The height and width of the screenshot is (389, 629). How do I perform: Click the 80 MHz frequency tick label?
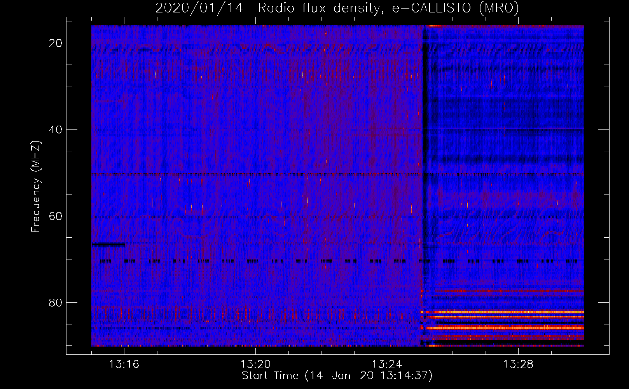[x=56, y=303]
